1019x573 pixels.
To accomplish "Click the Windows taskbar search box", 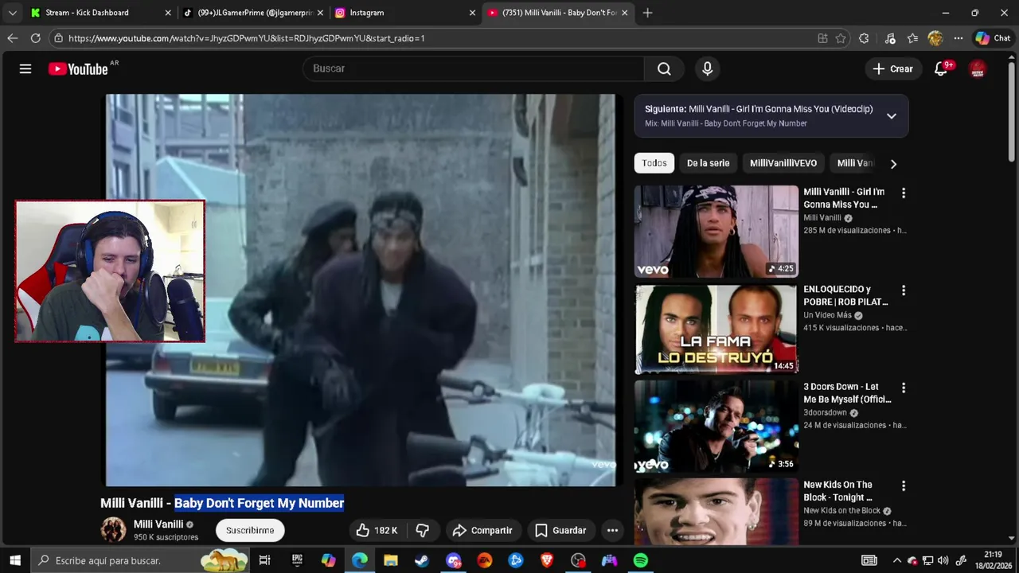I will [142, 560].
